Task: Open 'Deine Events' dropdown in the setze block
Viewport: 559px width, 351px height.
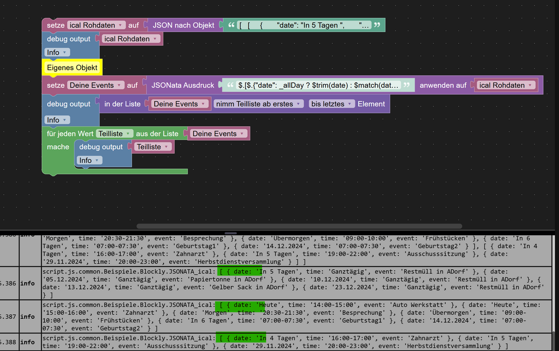Action: click(x=96, y=86)
